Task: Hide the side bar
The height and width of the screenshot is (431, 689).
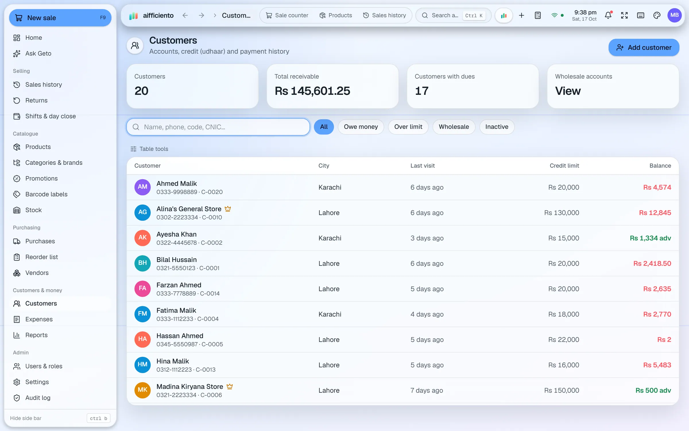Action: tap(60, 418)
